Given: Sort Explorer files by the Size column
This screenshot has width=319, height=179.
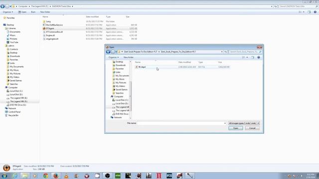Looking at the screenshot, I should [x=128, y=16].
